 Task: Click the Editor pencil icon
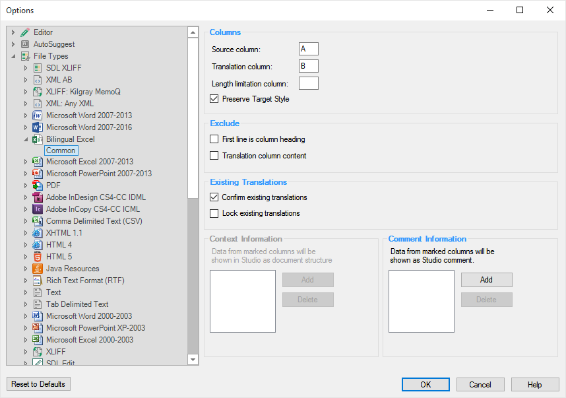point(25,32)
